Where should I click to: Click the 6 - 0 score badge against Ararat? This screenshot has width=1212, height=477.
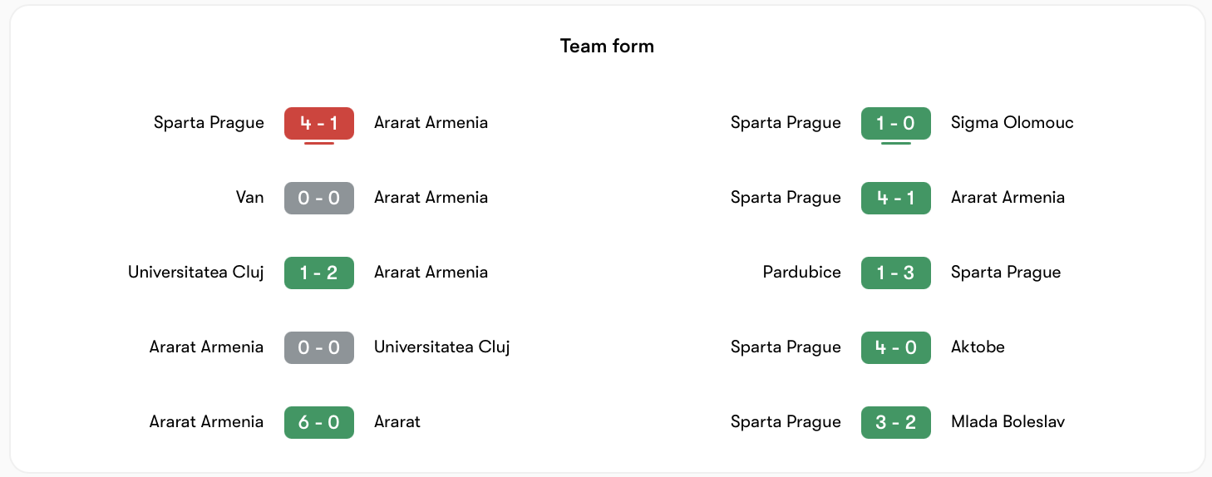(319, 422)
